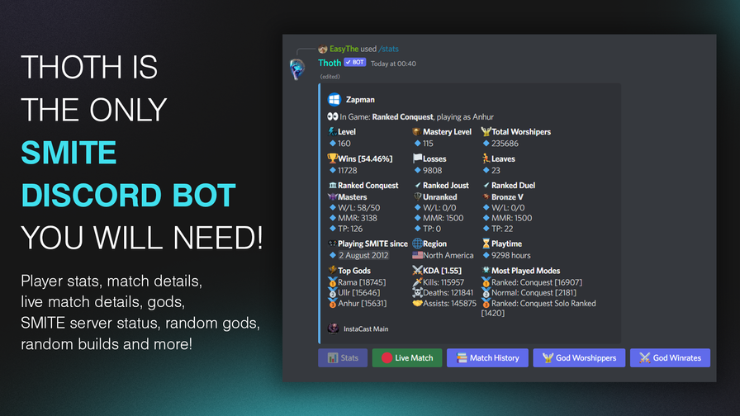This screenshot has height=416, width=740.
Task: Open Match History
Action: pos(487,358)
